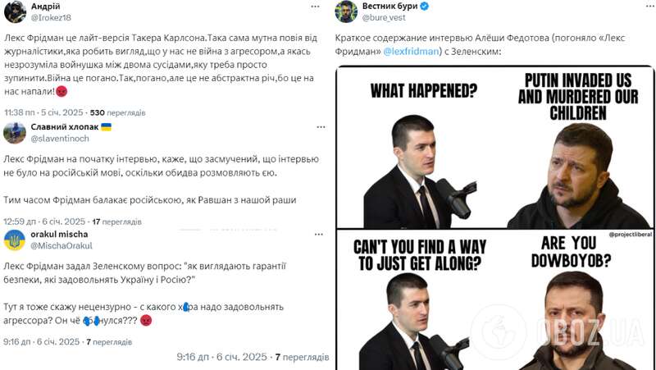Click Славний хлопак's profile avatar
656x370 pixels.
15,133
